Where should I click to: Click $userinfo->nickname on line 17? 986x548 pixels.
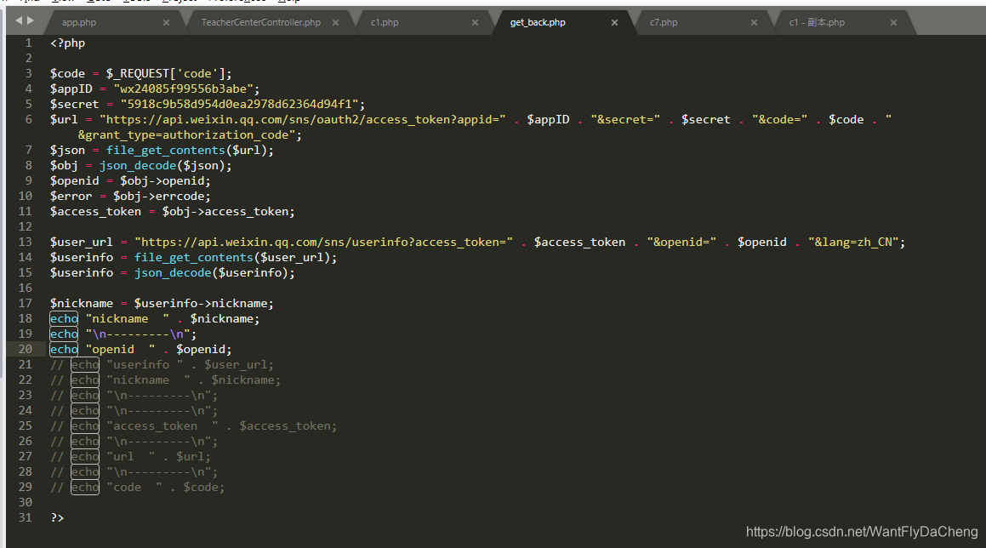tap(201, 304)
